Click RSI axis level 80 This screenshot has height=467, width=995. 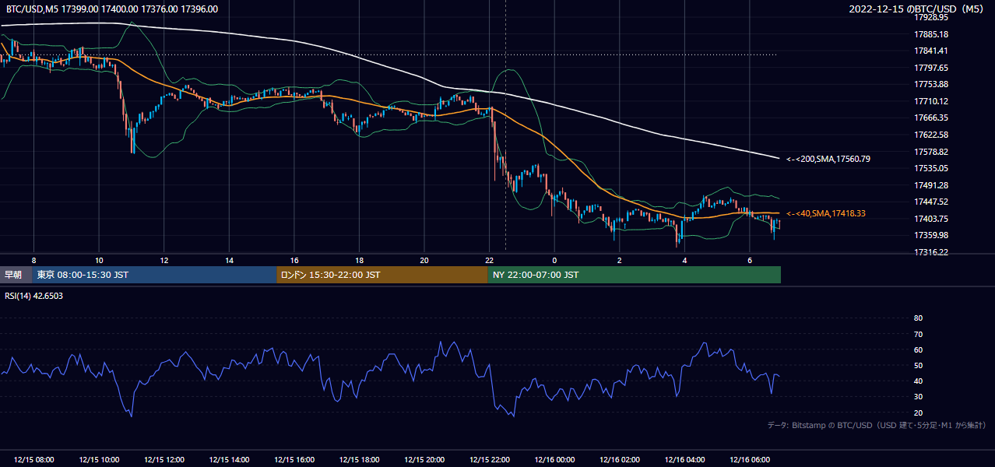coord(919,318)
